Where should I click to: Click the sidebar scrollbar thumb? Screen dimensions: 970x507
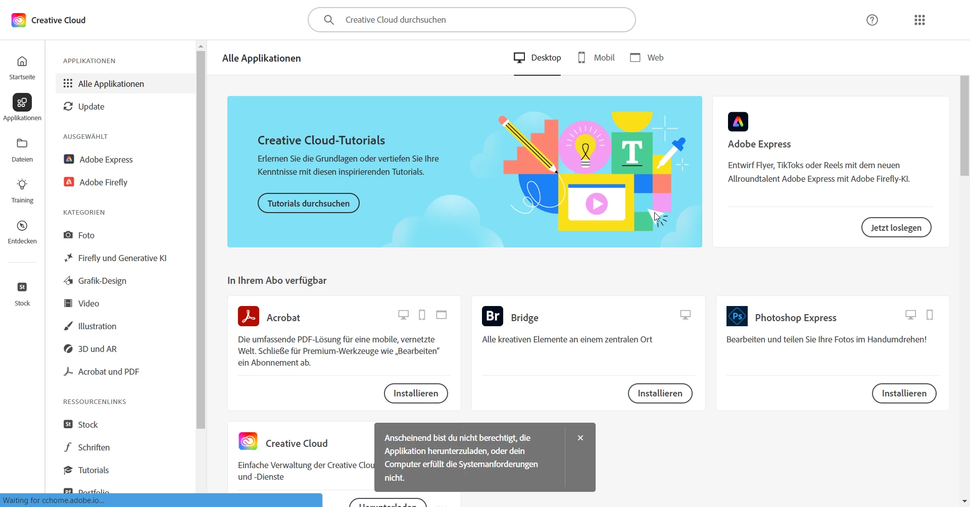pyautogui.click(x=201, y=240)
